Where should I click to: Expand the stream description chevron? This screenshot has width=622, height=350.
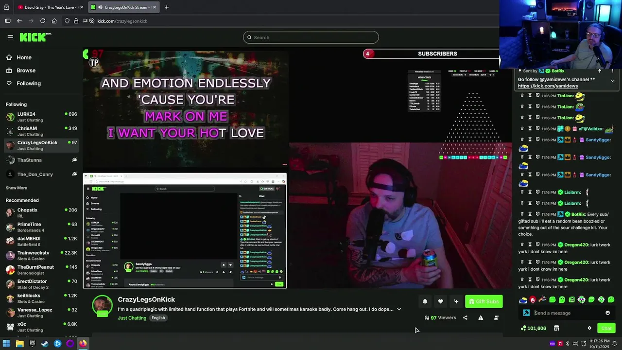click(399, 309)
